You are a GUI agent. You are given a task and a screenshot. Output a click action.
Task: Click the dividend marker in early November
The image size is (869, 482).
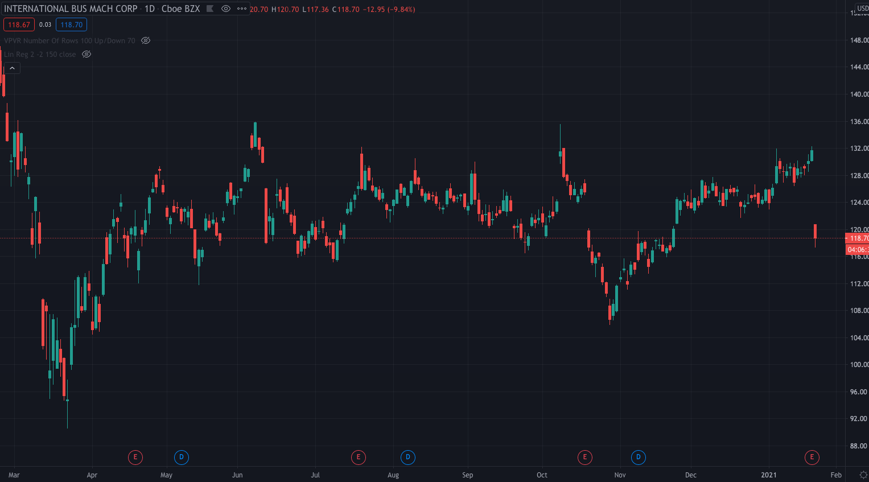pos(639,457)
